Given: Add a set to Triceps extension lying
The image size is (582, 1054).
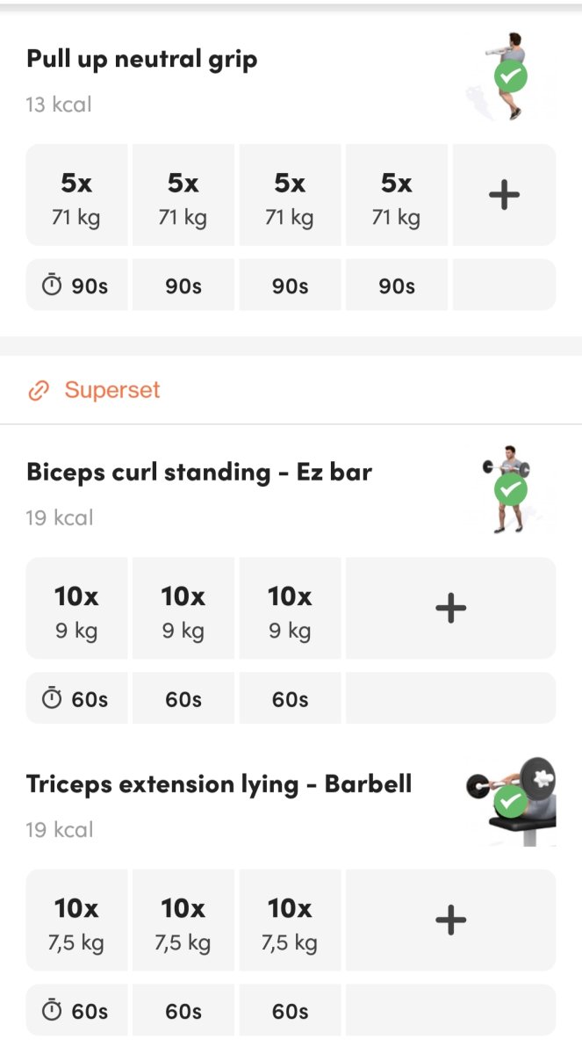Looking at the screenshot, I should pos(450,920).
